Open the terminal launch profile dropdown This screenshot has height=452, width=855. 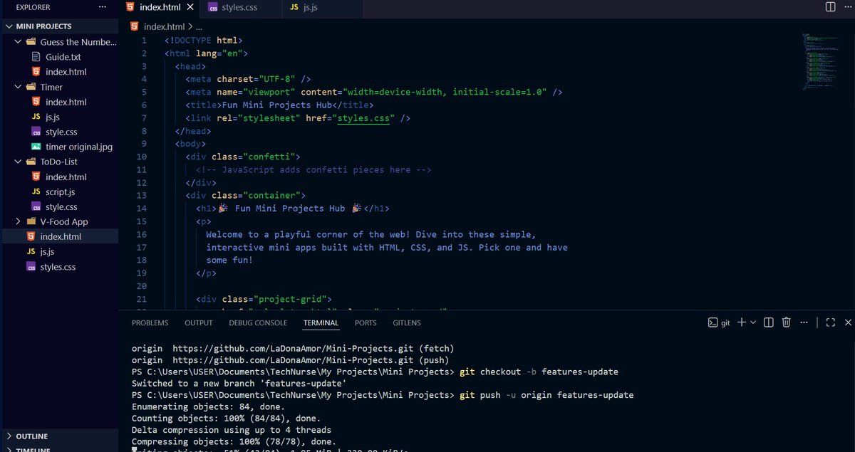click(x=753, y=322)
